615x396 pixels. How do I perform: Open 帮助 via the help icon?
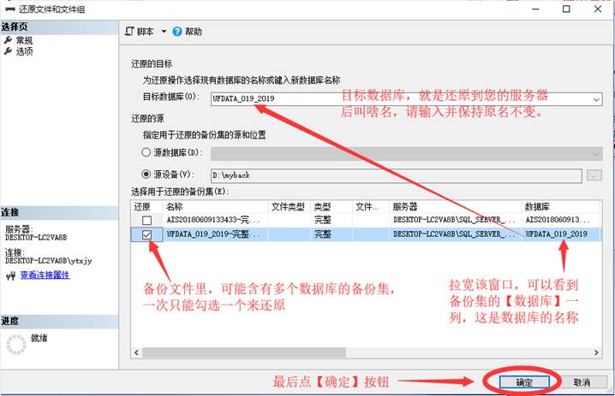click(x=177, y=32)
